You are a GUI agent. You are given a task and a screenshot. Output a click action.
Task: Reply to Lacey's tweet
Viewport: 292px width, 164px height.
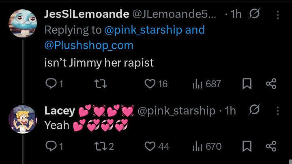click(54, 146)
